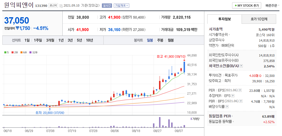The width and height of the screenshot is (282, 136).
Task: Click the MY STOCK 추가 button
Action: pyautogui.click(x=246, y=5)
